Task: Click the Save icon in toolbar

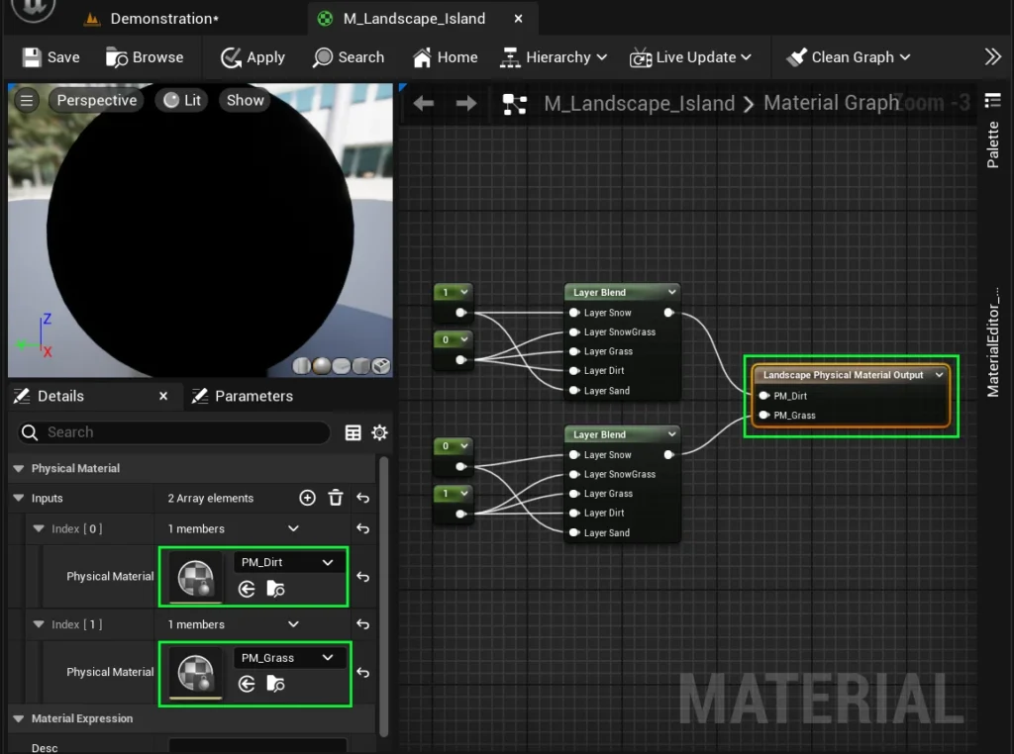Action: (x=51, y=57)
